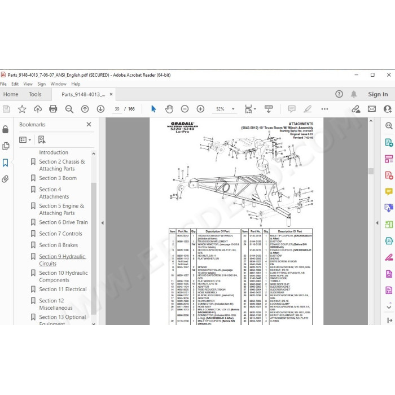
Task: Open the Help menu
Action: [x=76, y=84]
